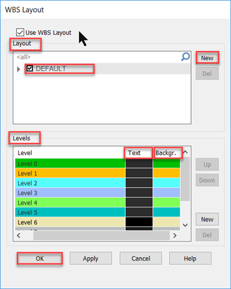Click the Del button beside the Layout list
This screenshot has width=231, height=289.
pos(207,74)
